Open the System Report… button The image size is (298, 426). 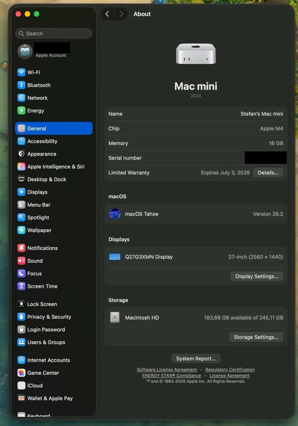coord(196,358)
